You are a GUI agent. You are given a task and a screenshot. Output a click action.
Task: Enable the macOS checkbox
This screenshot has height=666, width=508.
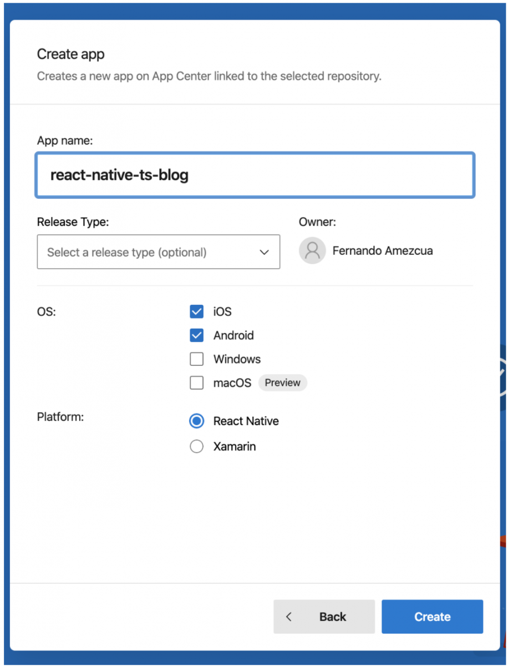coord(197,382)
